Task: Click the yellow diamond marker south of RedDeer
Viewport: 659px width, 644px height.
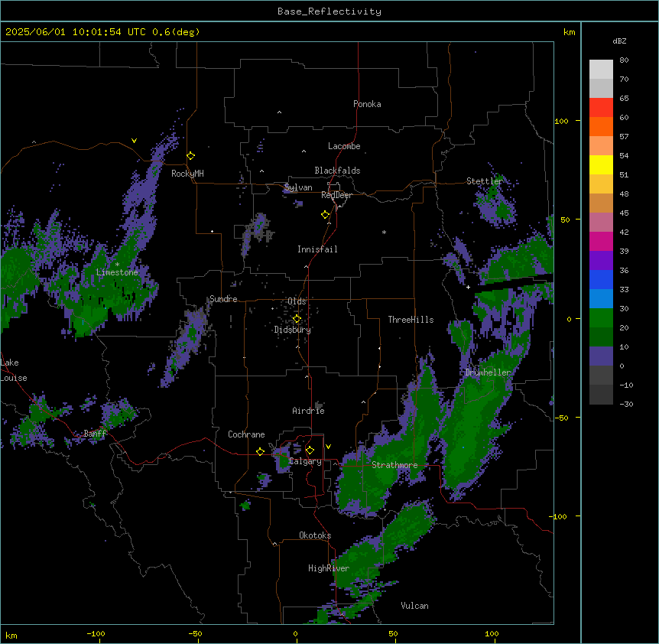Action: click(x=326, y=214)
